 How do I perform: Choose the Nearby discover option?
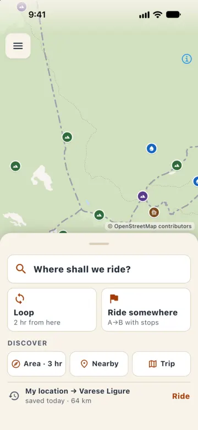click(99, 364)
